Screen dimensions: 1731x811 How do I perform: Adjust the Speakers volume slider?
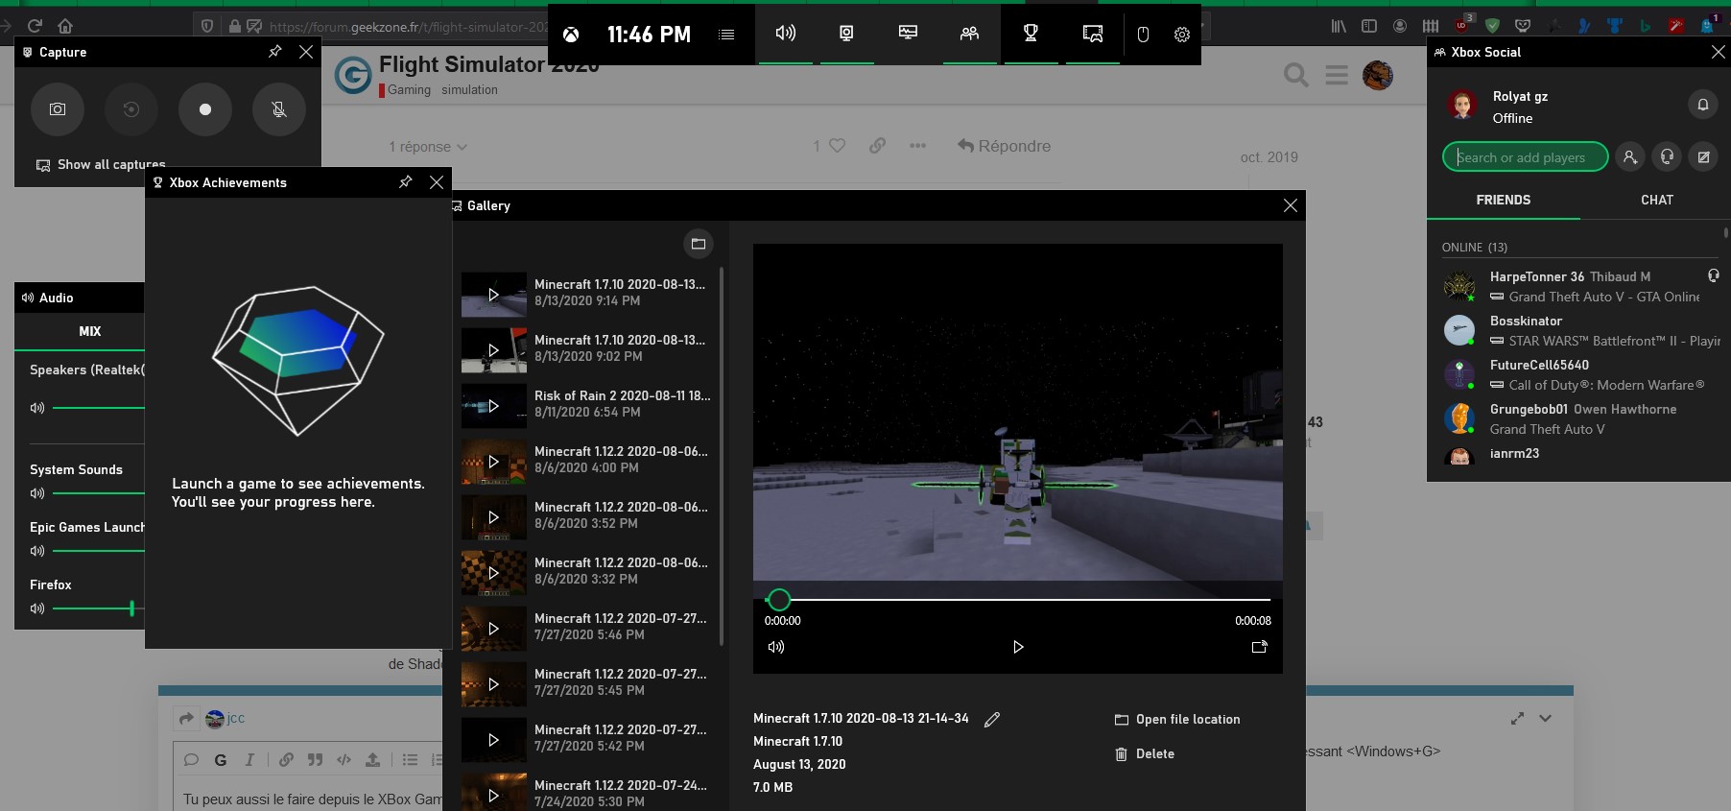[99, 408]
